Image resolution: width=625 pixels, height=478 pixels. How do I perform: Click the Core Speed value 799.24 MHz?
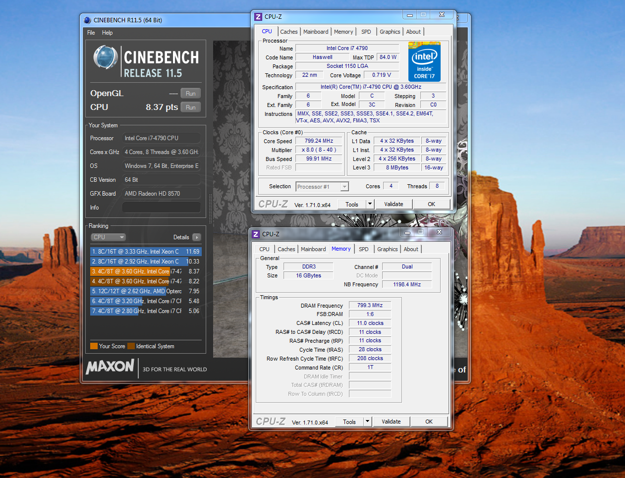pos(319,141)
